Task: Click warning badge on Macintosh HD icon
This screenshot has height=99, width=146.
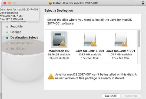Action: pyautogui.click(x=63, y=43)
